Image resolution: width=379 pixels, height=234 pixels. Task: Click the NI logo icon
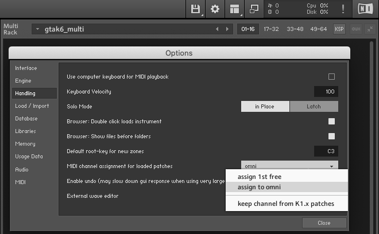click(364, 9)
